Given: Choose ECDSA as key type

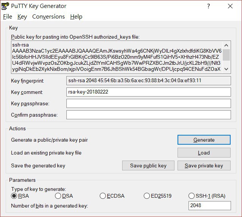Looking at the screenshot, I should click(103, 196).
